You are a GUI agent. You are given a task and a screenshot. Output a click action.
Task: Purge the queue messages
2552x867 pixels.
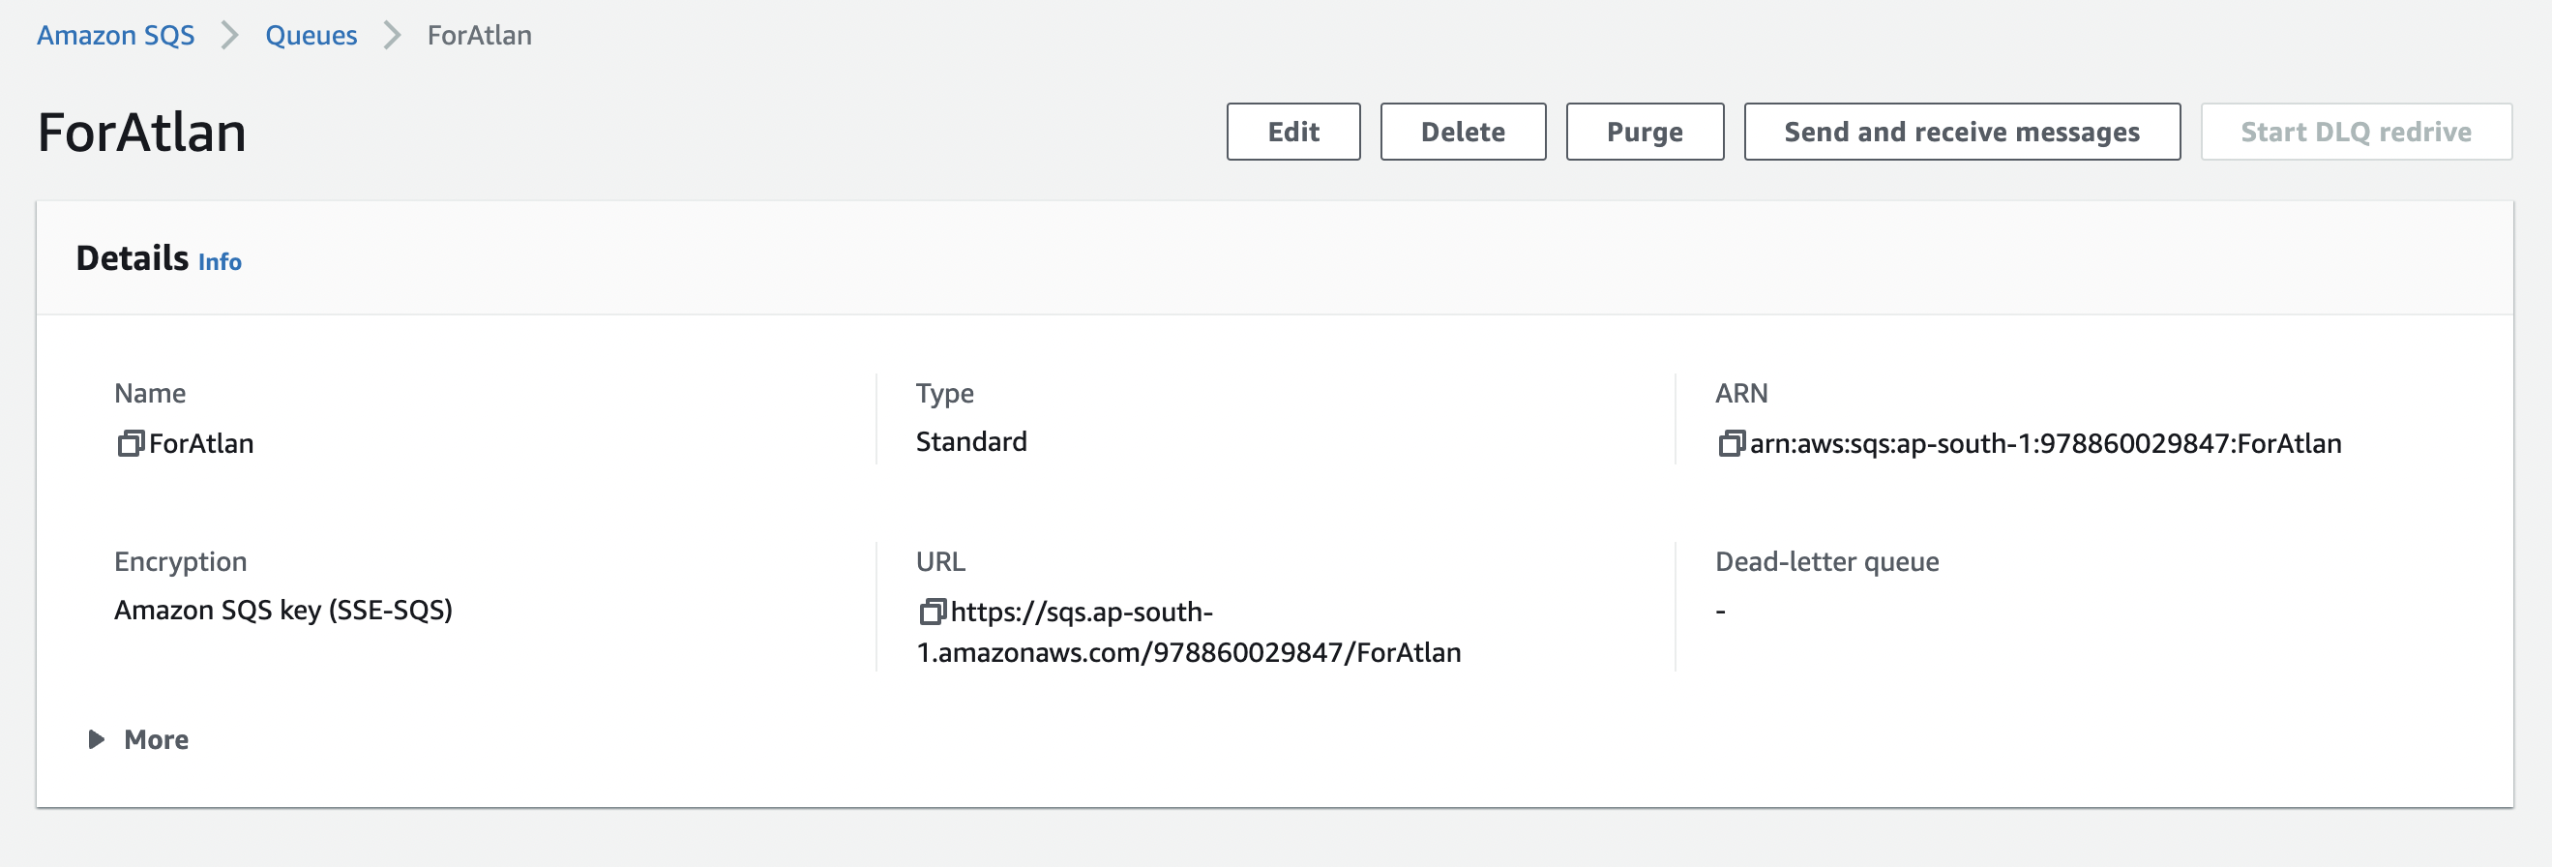tap(1644, 132)
